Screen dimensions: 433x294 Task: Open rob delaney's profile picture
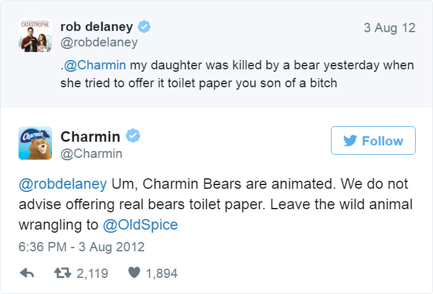coord(35,35)
